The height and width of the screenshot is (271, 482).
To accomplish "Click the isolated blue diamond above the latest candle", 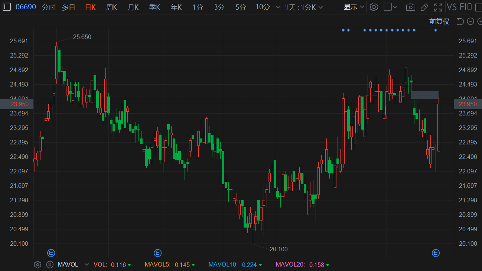I will tap(436, 30).
